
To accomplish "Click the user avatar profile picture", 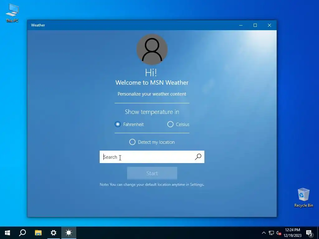I will coord(152,49).
